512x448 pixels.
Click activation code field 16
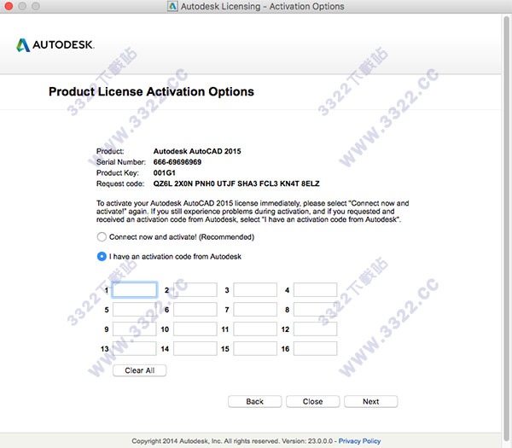click(315, 349)
